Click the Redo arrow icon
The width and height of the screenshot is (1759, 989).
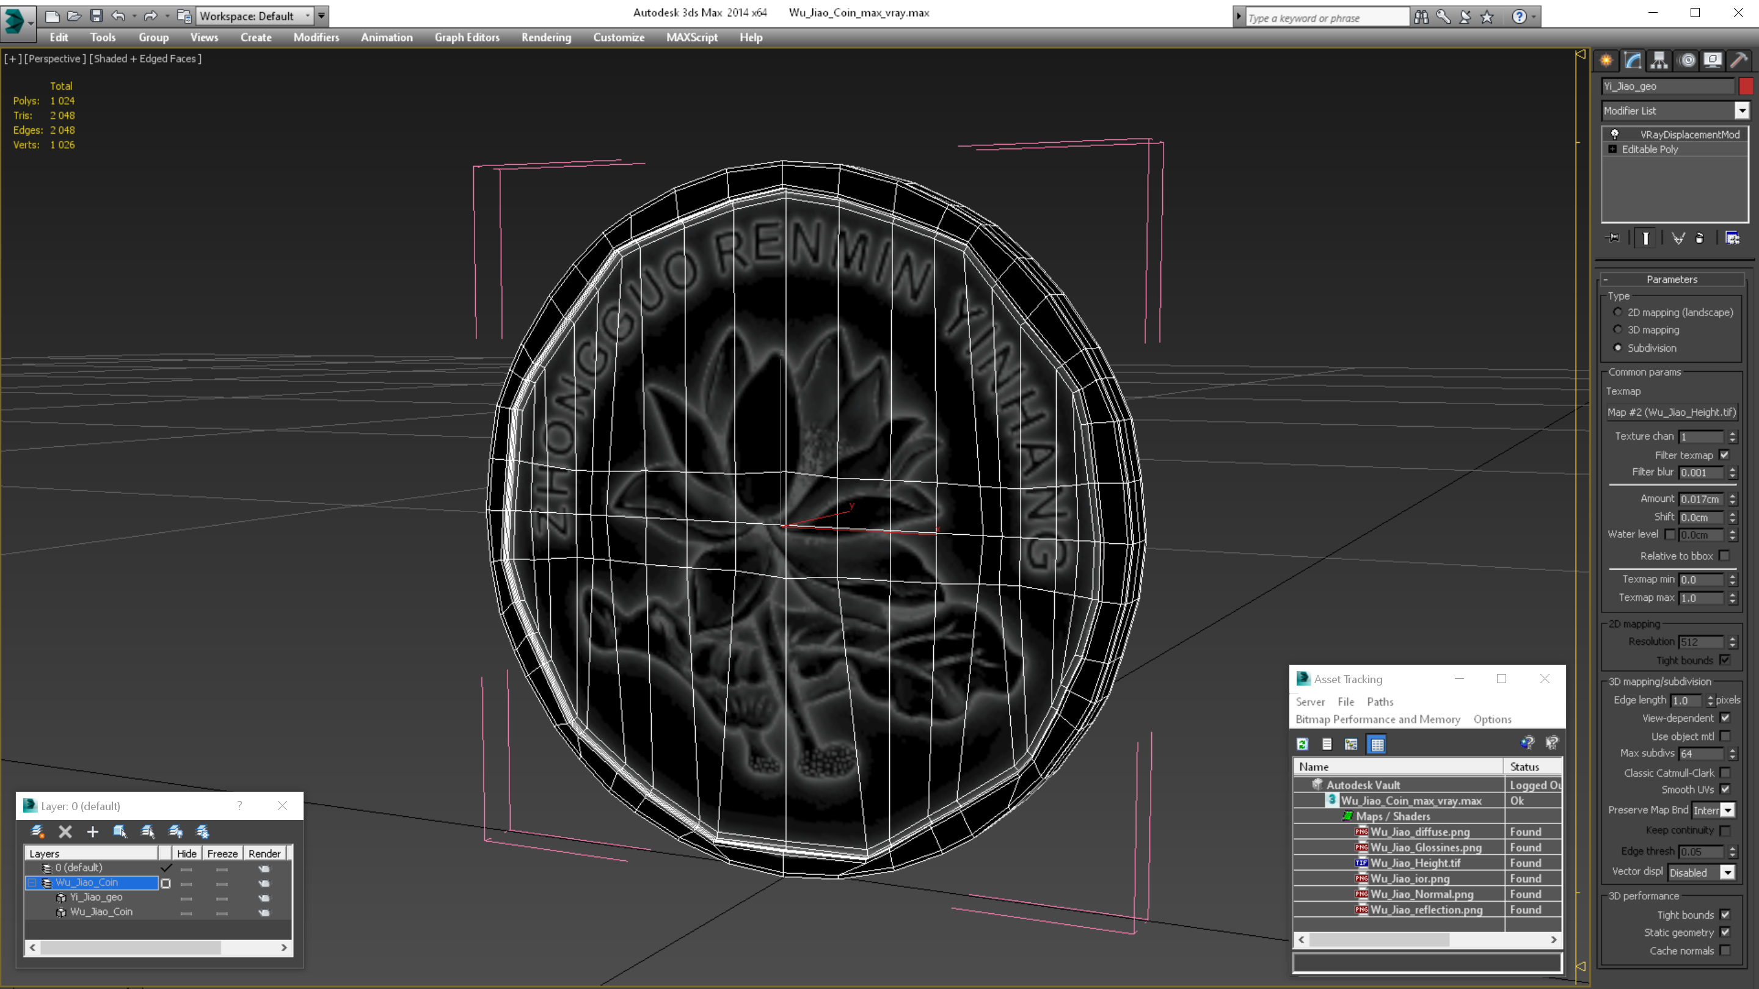(150, 16)
